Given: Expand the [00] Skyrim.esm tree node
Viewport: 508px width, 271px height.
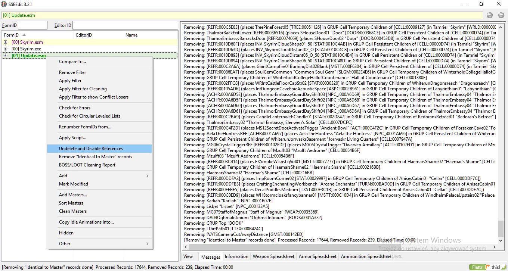Looking at the screenshot, I should [x=6, y=42].
